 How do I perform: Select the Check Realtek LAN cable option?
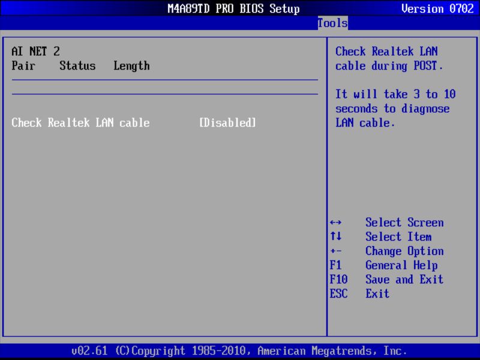coord(80,123)
